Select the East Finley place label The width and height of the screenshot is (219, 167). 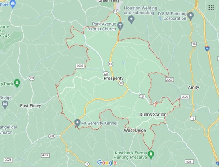31,106
